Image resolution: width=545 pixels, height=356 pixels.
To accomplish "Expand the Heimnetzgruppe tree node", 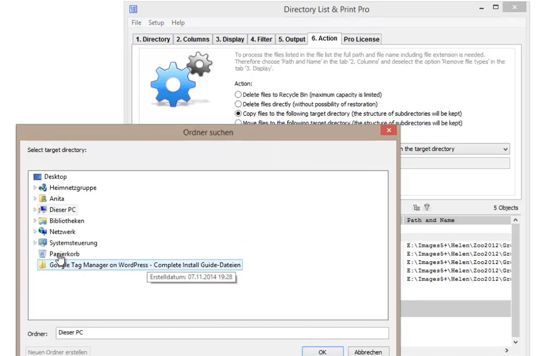I will point(35,188).
